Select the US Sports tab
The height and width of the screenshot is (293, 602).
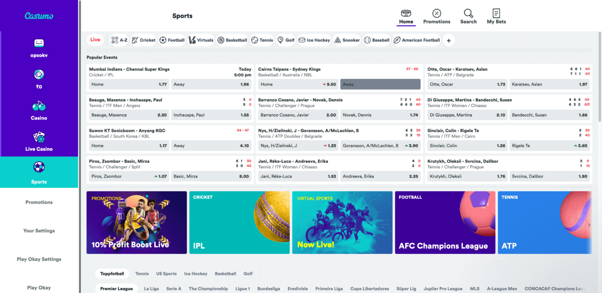(x=166, y=274)
